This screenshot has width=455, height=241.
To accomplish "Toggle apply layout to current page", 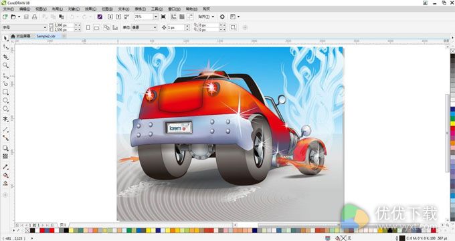I will pyautogui.click(x=115, y=27).
